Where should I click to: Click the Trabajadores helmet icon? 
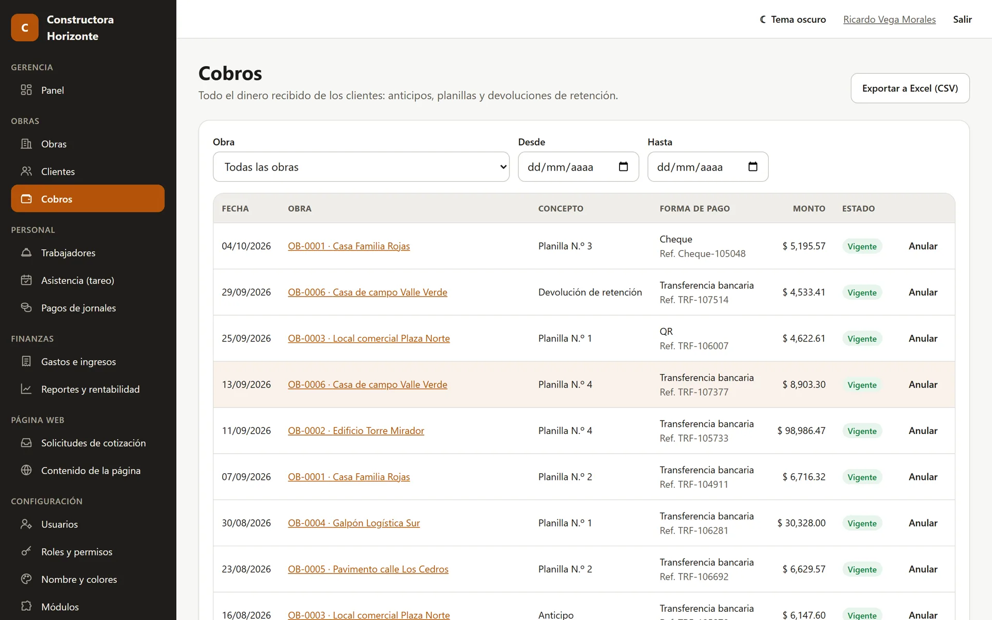pos(26,253)
